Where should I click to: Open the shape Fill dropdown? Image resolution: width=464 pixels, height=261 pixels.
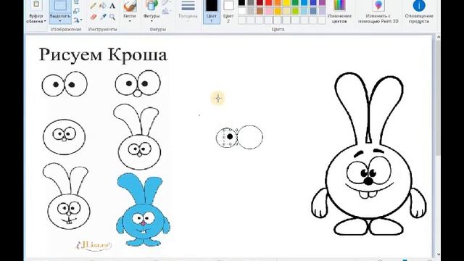tap(167, 12)
